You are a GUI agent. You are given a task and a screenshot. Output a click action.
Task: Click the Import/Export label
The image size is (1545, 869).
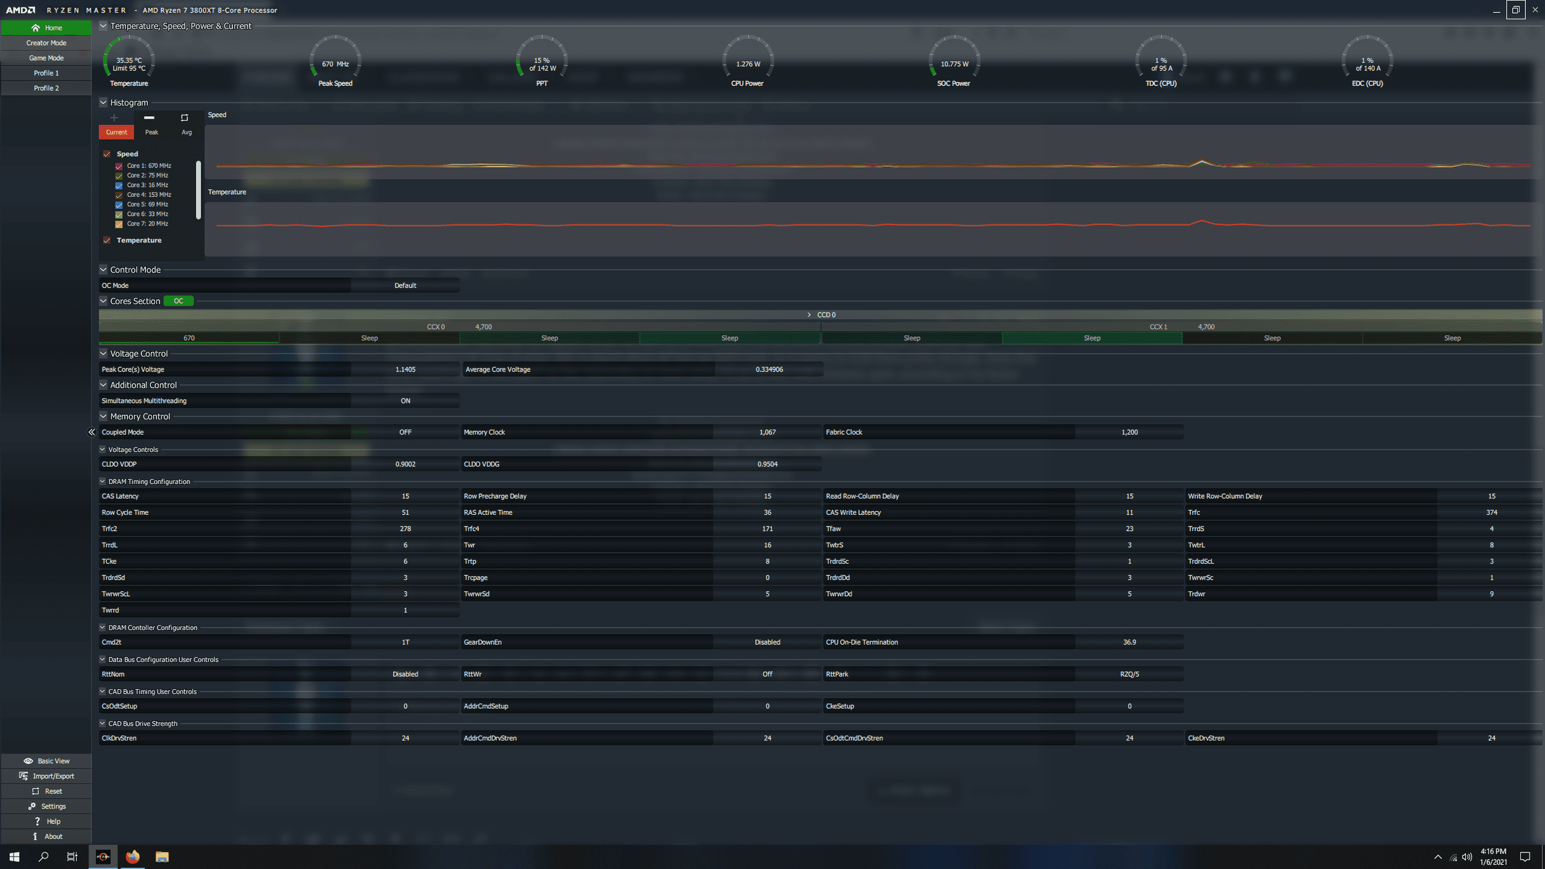(x=53, y=776)
